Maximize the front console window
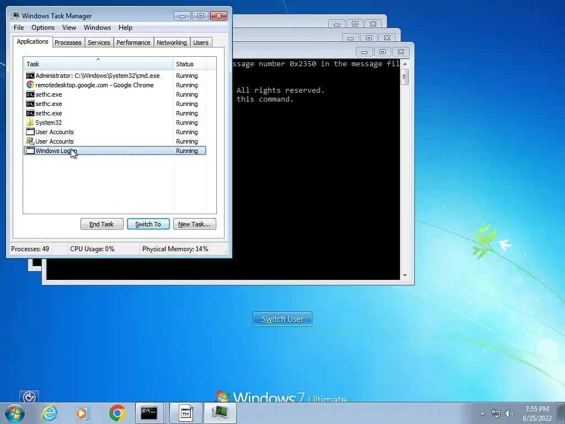 (x=383, y=52)
